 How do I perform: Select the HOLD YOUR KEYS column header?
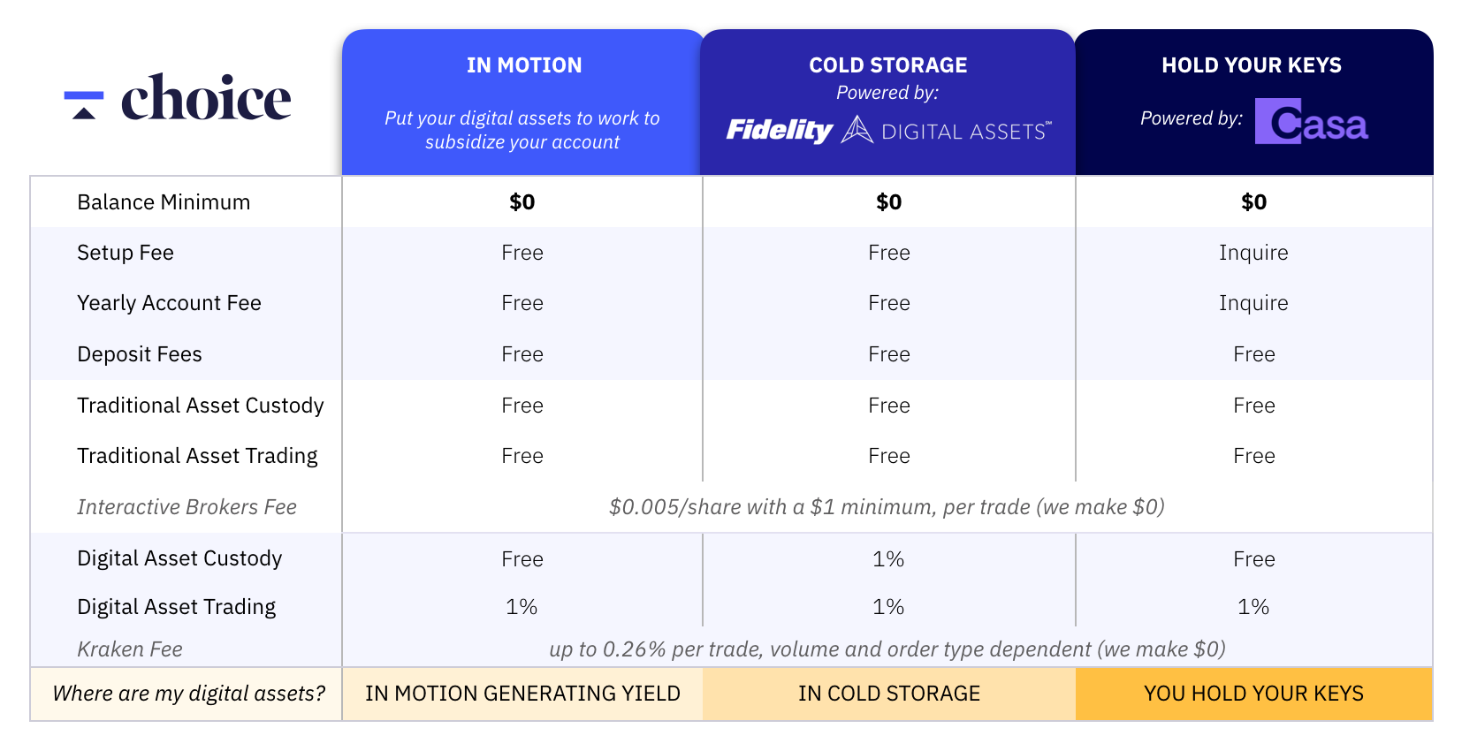[x=1252, y=65]
